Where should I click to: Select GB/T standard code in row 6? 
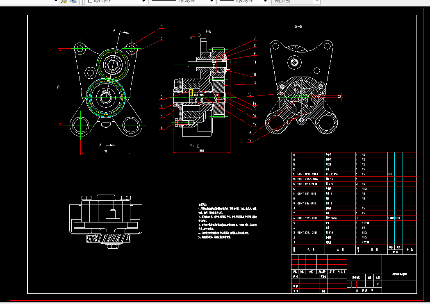tap(307, 218)
